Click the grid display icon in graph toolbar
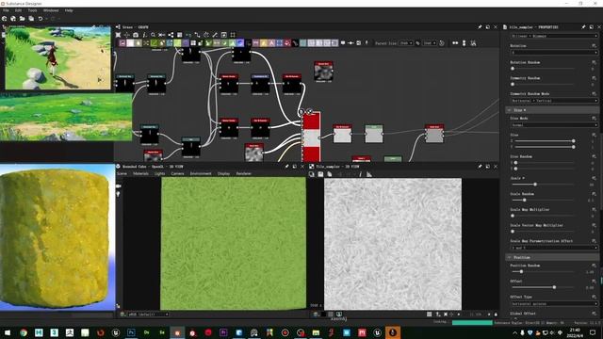 point(180,35)
